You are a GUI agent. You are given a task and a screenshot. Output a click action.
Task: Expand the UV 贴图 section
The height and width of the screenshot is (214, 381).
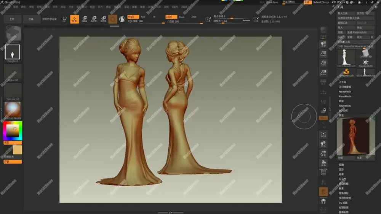click(x=343, y=203)
